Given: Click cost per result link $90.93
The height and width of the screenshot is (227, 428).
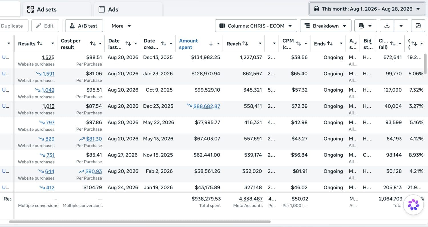Looking at the screenshot, I should (x=94, y=171).
